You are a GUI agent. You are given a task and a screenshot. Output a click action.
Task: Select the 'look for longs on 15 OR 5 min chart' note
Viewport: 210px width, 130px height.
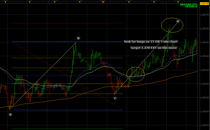click(151, 42)
